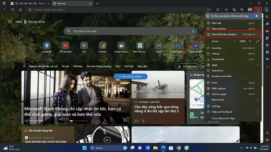Viewport: 271px width, 152px height.
Task: Open the feed hamburger menu icon
Action: click(x=24, y=66)
